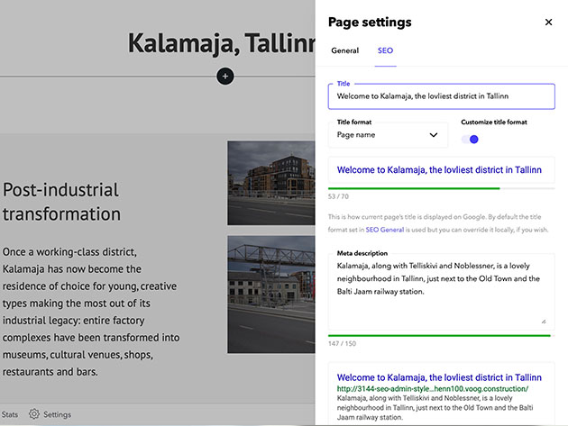
Task: Click the meta description length progress bar
Action: (441, 336)
